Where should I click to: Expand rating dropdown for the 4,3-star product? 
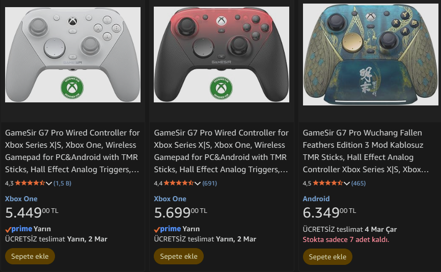pyautogui.click(x=49, y=183)
